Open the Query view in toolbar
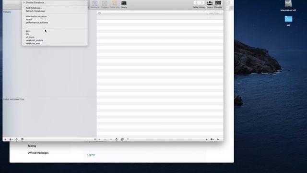Image resolution: width=307 pixels, height=173 pixels. click(x=124, y=4)
